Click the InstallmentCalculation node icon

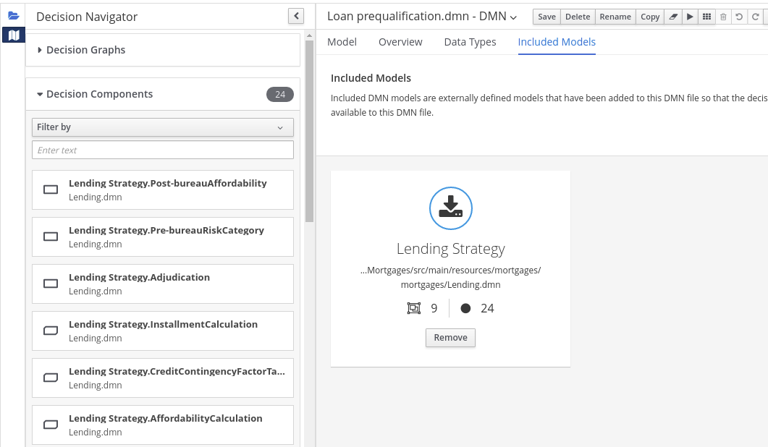[51, 331]
